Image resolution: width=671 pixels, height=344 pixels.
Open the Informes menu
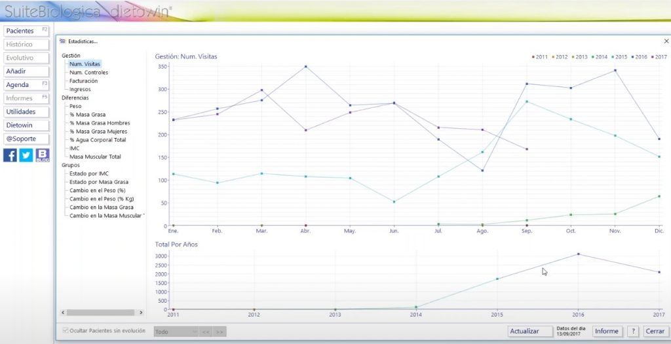tap(26, 98)
